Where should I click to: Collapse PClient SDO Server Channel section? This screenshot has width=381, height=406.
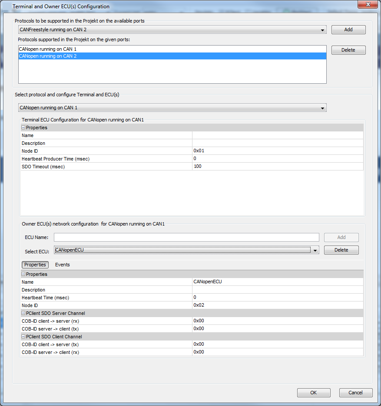(x=23, y=313)
